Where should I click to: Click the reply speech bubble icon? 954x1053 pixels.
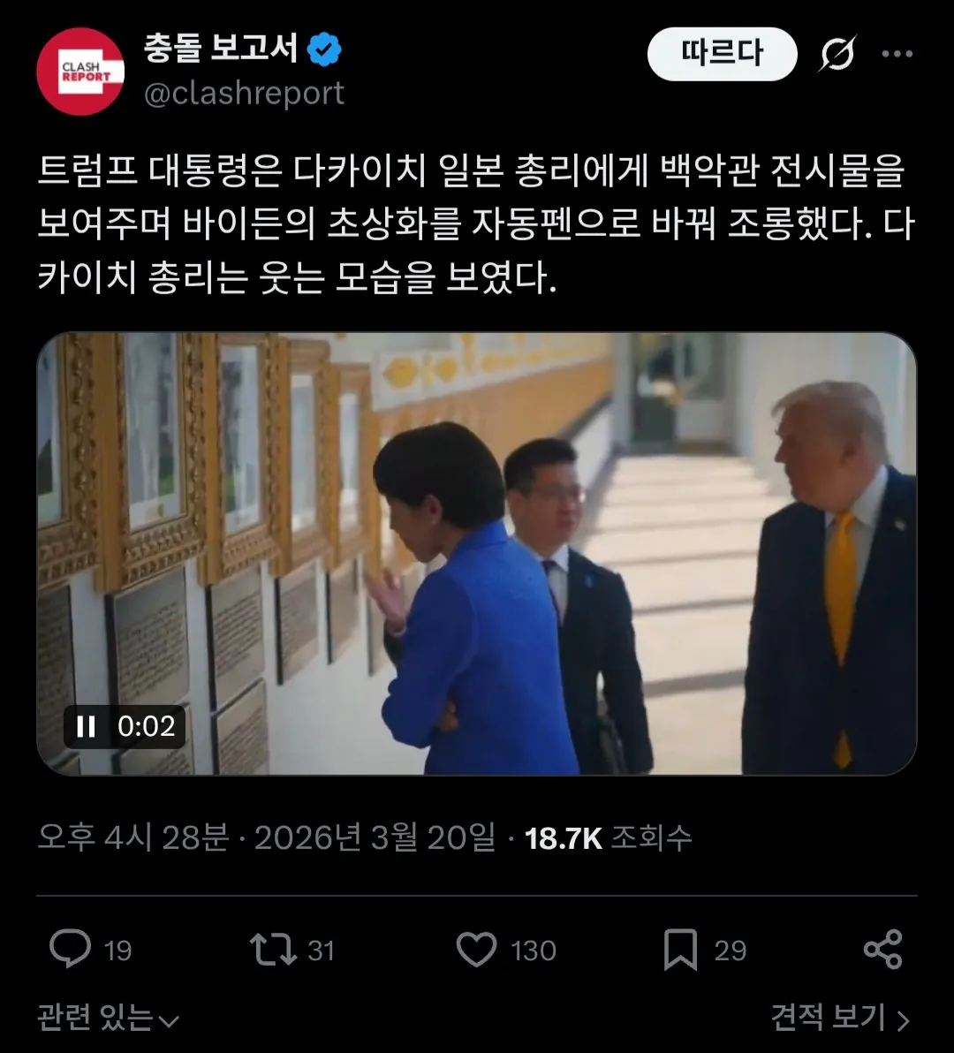tap(71, 948)
